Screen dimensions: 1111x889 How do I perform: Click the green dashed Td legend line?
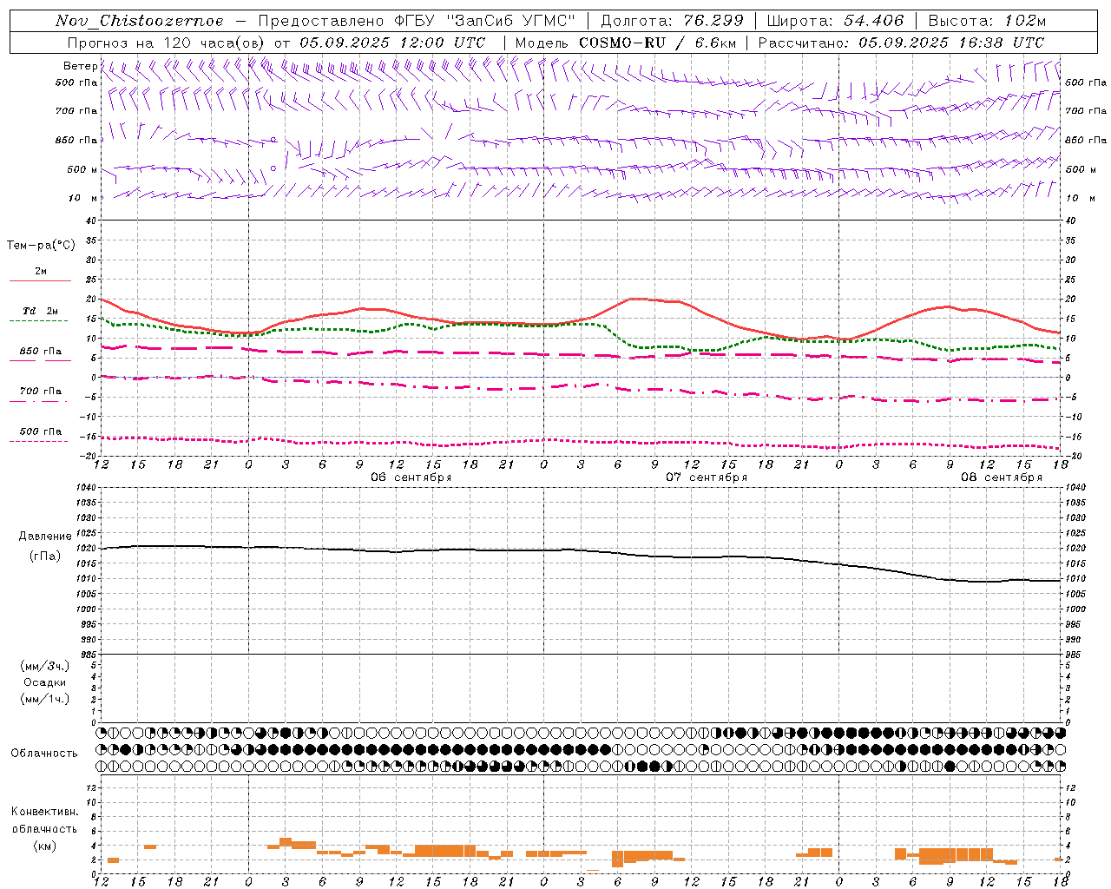[x=40, y=321]
